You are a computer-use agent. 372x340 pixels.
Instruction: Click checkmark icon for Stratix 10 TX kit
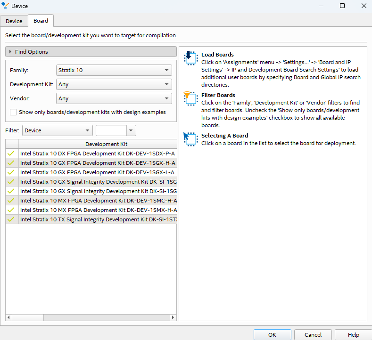click(x=11, y=219)
